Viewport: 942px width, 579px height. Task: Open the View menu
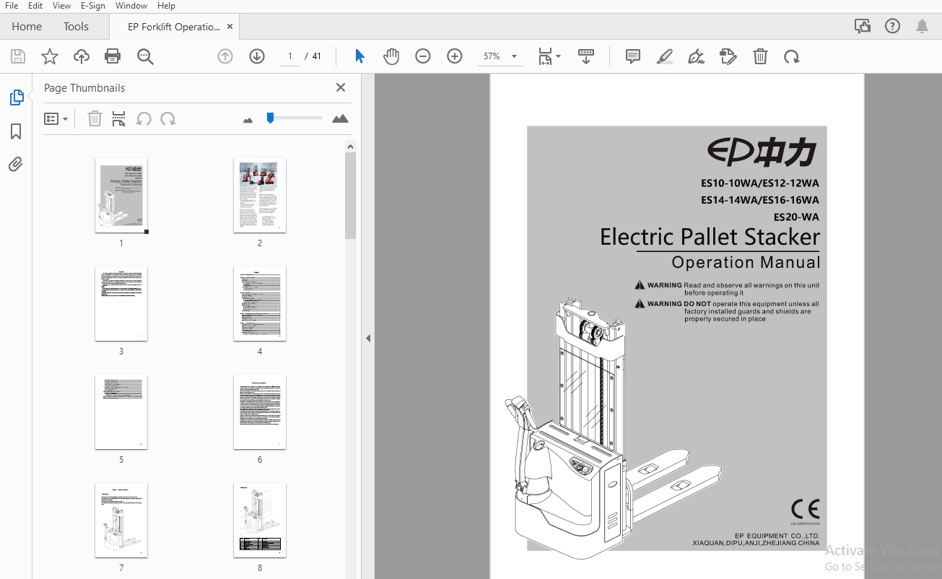tap(62, 6)
